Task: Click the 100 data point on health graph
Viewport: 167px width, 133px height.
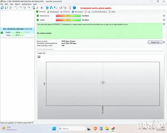Action: coord(103,82)
